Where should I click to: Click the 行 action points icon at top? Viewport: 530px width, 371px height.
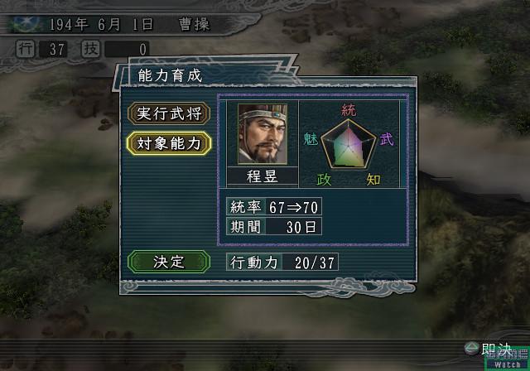[26, 49]
